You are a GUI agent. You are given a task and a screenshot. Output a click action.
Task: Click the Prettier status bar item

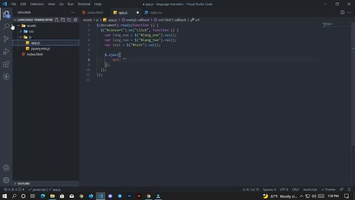(328, 189)
